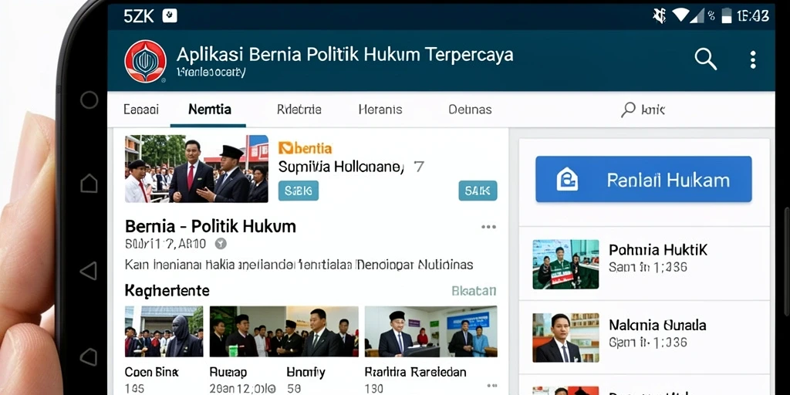This screenshot has width=790, height=395.
Task: Open the Nalcnia Ounatla thumbnail image
Action: click(x=565, y=338)
